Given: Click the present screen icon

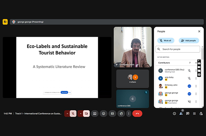Looking at the screenshot, I should [x=95, y=113].
